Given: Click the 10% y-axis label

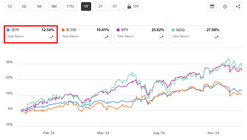Looking at the screenshot, I should 9,93.
